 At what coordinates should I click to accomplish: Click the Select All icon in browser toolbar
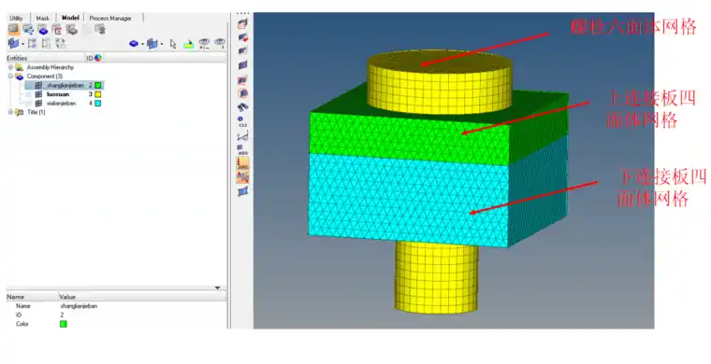[x=32, y=44]
